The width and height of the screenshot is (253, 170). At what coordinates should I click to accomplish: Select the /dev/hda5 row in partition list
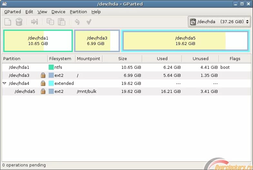(126, 91)
